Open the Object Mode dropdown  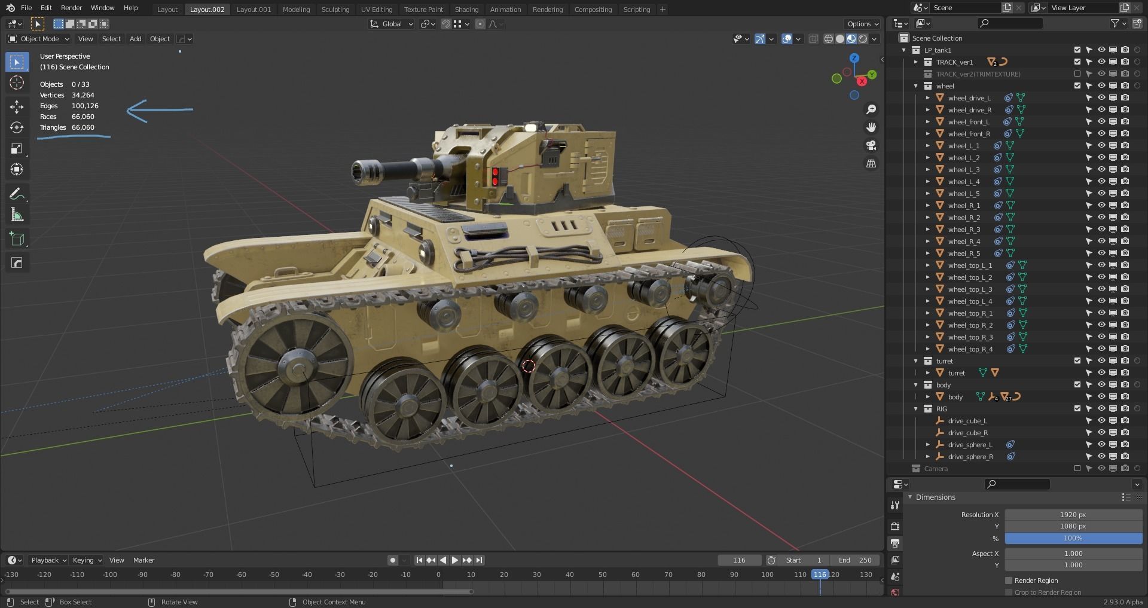[39, 39]
